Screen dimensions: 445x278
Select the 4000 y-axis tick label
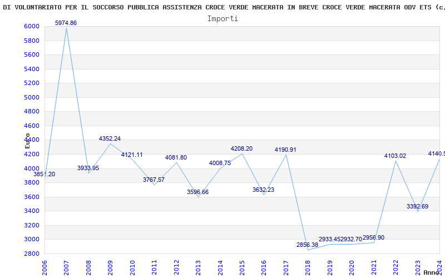[32, 168]
